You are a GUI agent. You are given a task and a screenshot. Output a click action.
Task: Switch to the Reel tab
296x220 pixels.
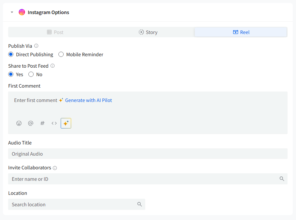tap(241, 32)
